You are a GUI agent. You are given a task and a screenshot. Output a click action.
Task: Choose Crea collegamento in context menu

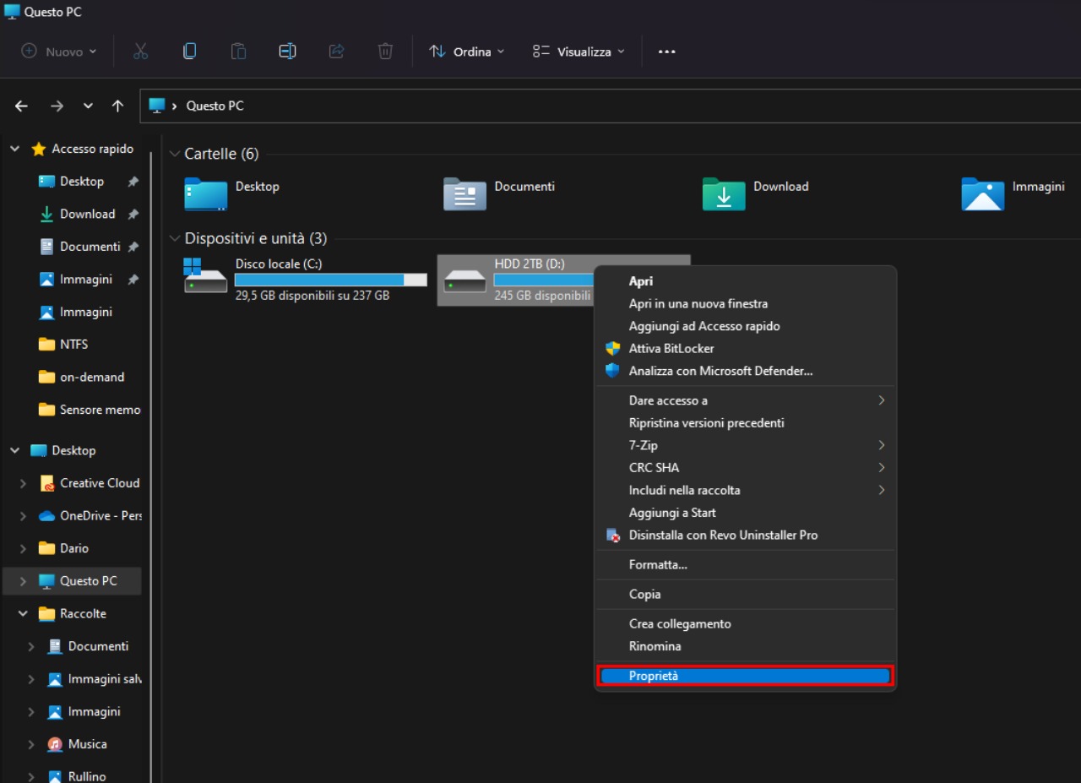pos(746,623)
